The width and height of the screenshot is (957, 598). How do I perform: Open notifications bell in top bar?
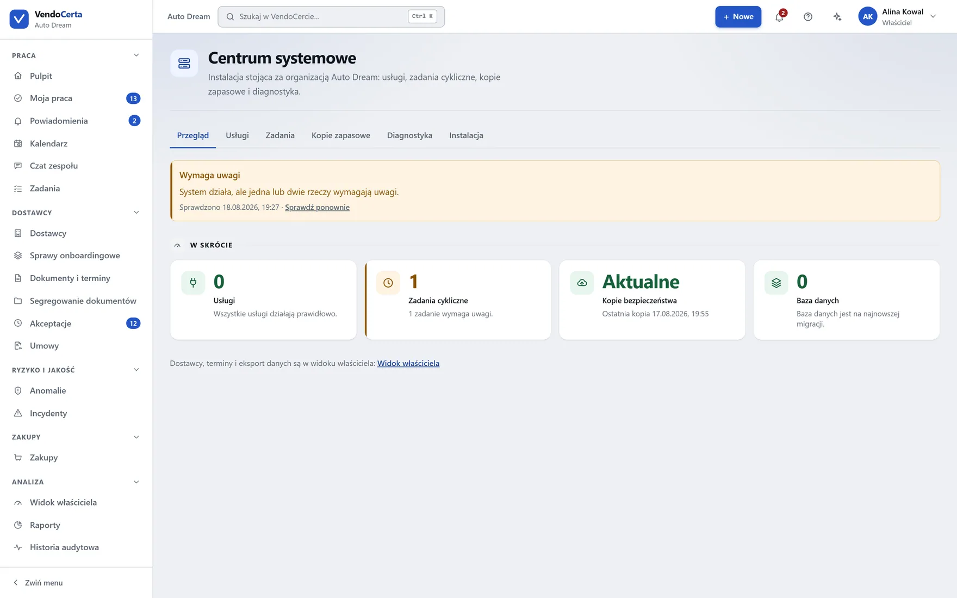tap(779, 17)
